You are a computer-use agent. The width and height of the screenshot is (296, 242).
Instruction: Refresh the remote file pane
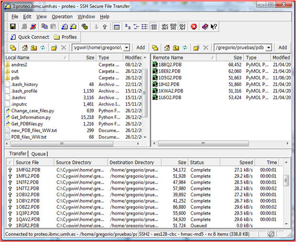(185, 47)
